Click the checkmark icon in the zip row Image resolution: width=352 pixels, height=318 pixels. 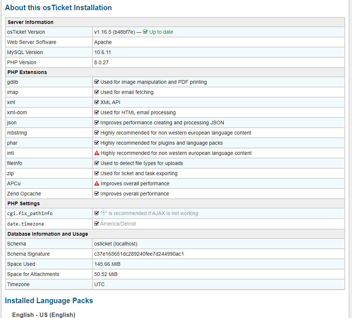(x=96, y=173)
